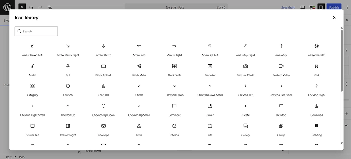This screenshot has width=351, height=159.
Task: Click Save draft in the editor
Action: click(x=288, y=7)
